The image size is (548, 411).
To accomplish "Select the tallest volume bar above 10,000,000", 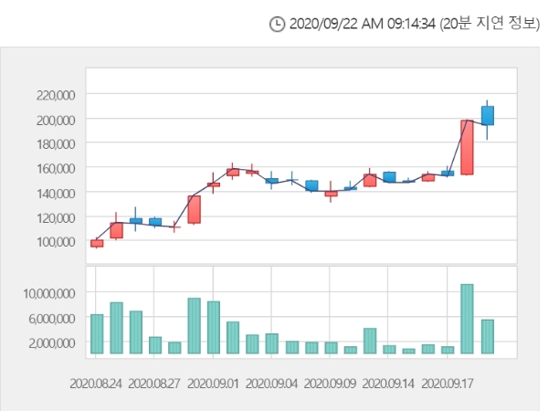I will (467, 319).
